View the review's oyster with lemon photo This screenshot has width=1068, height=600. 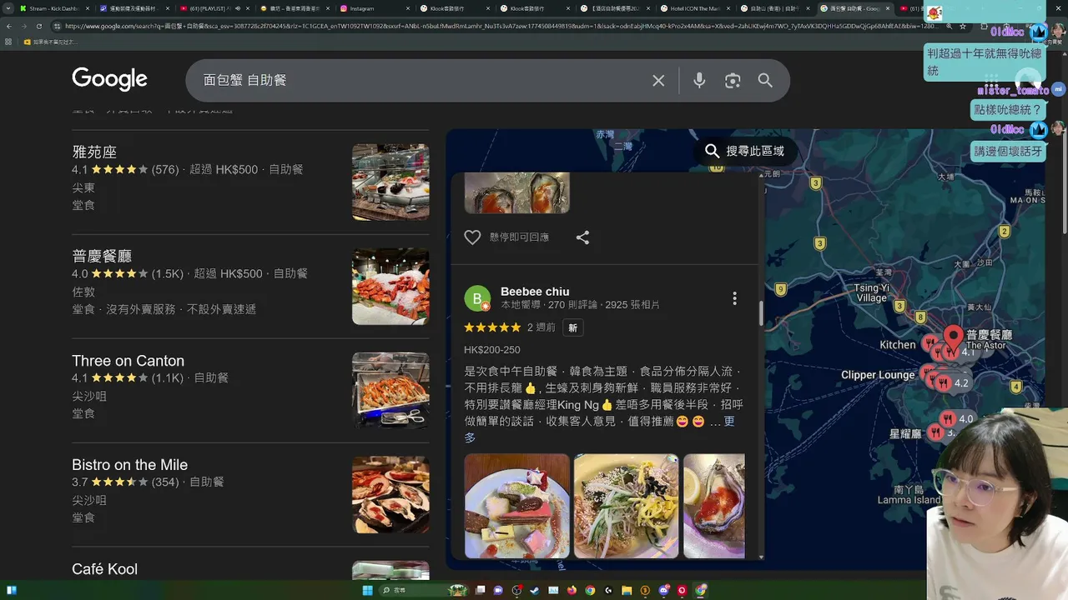pos(714,506)
